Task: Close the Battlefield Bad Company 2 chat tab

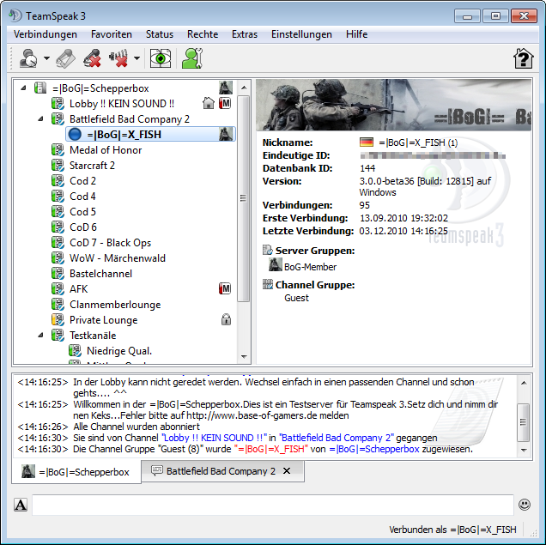Action: (287, 471)
